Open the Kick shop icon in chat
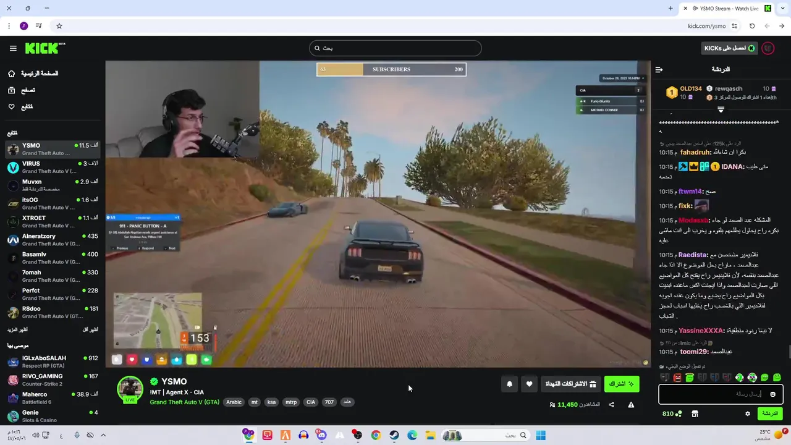Viewport: 791px width, 445px height. click(695, 413)
